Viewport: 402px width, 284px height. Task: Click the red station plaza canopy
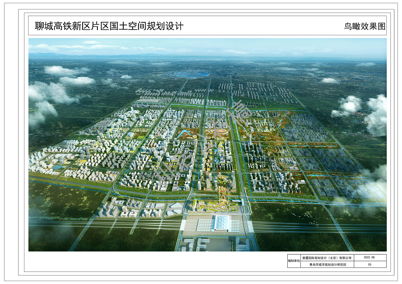click(x=230, y=217)
